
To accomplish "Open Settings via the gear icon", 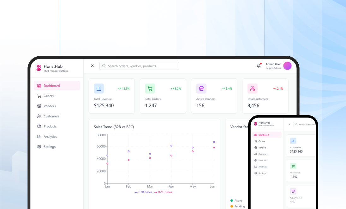I will tap(39, 146).
